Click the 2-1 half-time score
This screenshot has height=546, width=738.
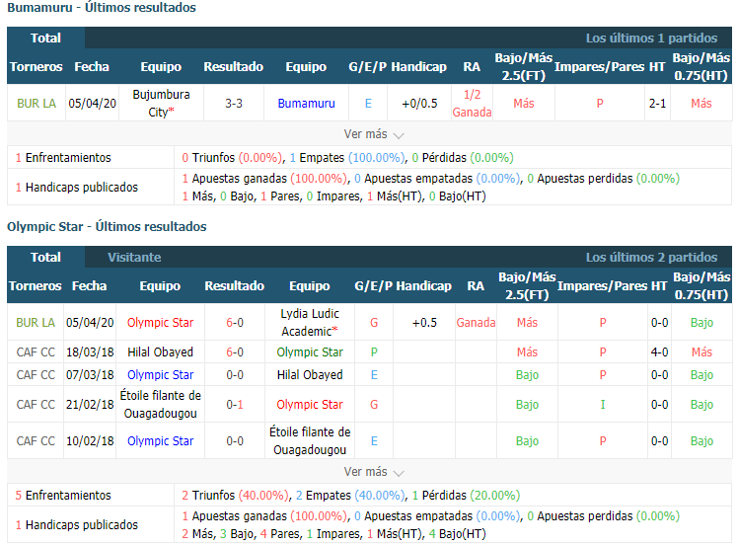[x=657, y=103]
